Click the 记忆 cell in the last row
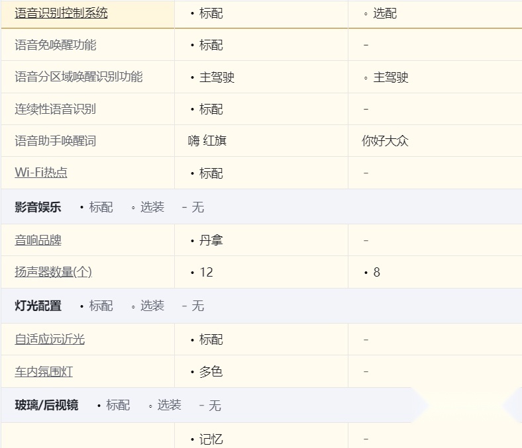 (211, 439)
